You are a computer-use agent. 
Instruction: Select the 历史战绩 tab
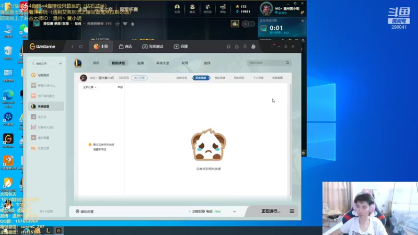click(201, 78)
